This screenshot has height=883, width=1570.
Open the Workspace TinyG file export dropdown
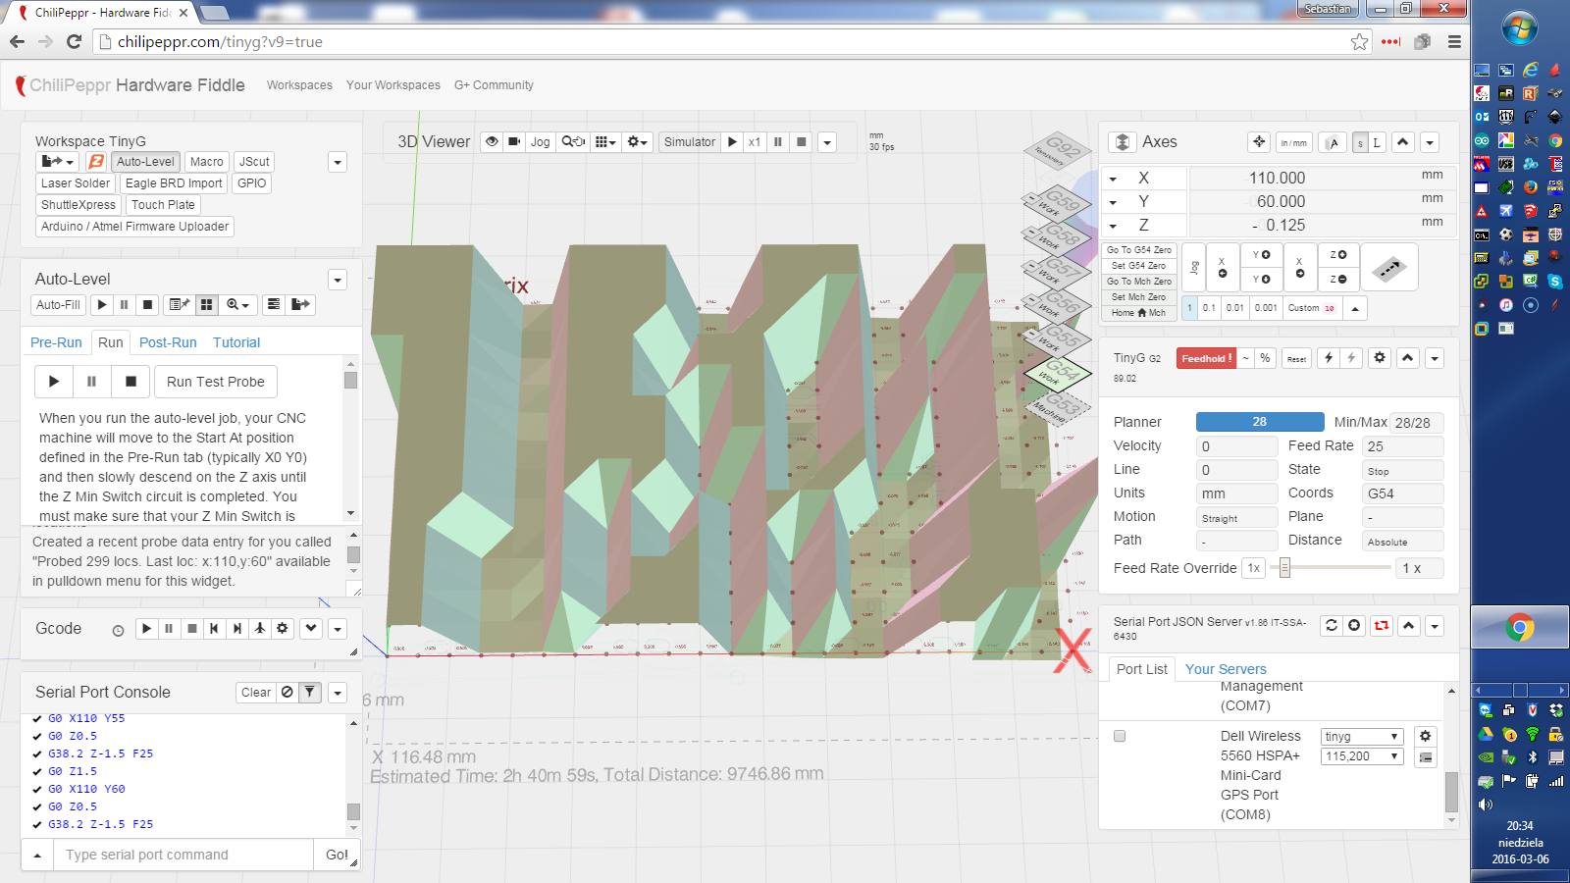[57, 162]
